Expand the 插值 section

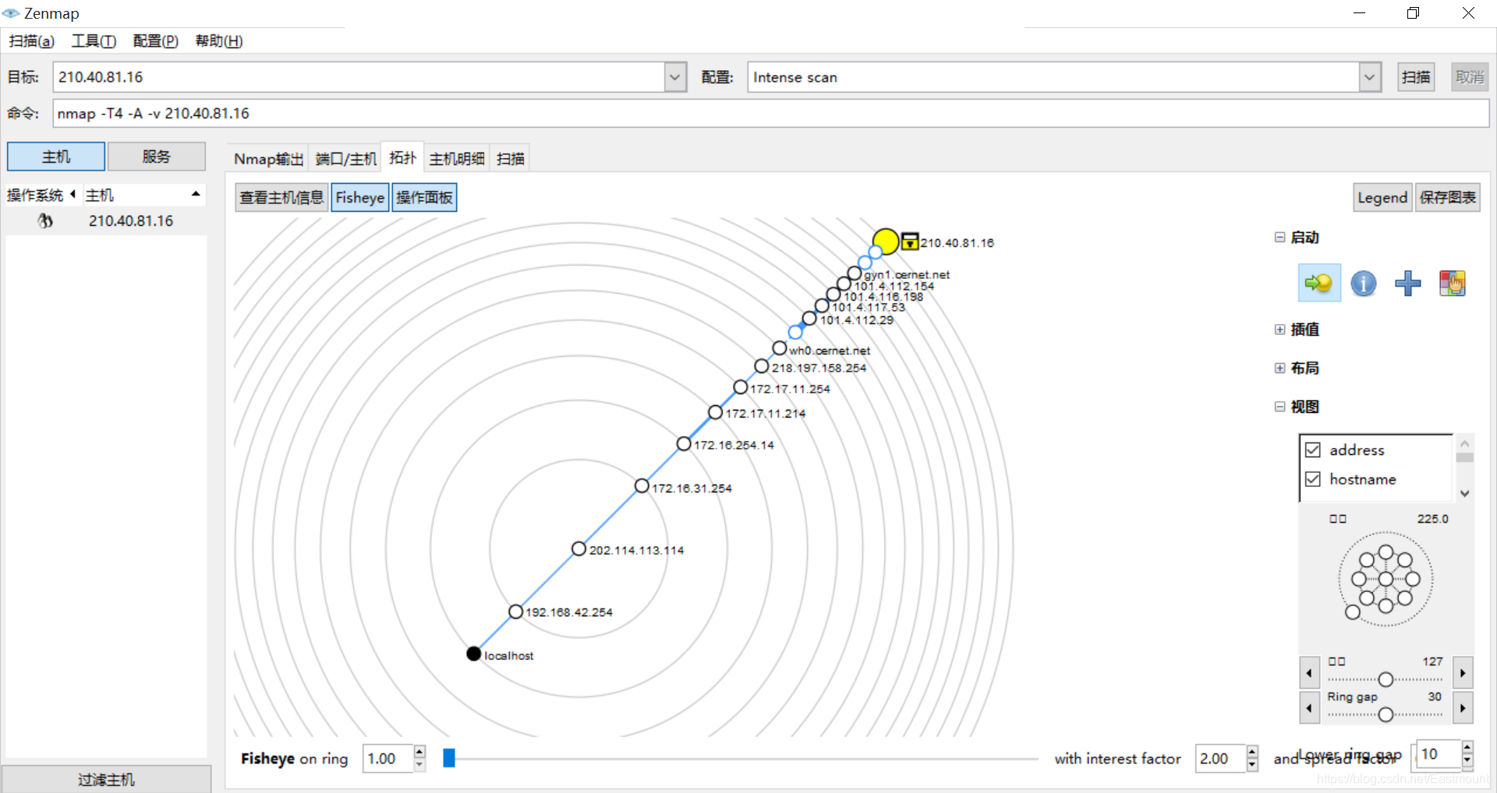point(1279,330)
